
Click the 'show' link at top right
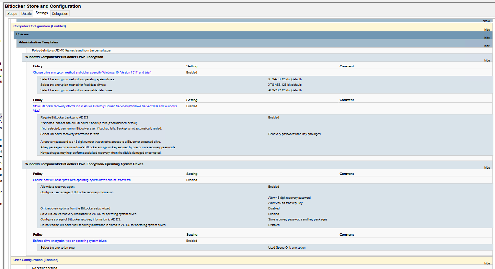(486, 21)
